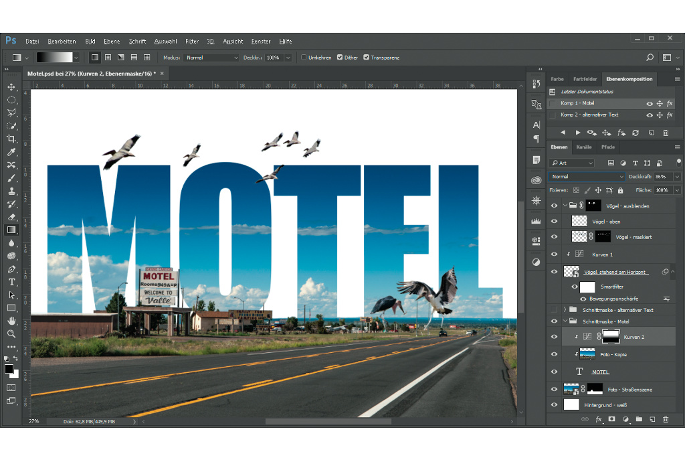Click the Deckkraft 86% opacity field
Image resolution: width=685 pixels, height=460 pixels.
(661, 177)
